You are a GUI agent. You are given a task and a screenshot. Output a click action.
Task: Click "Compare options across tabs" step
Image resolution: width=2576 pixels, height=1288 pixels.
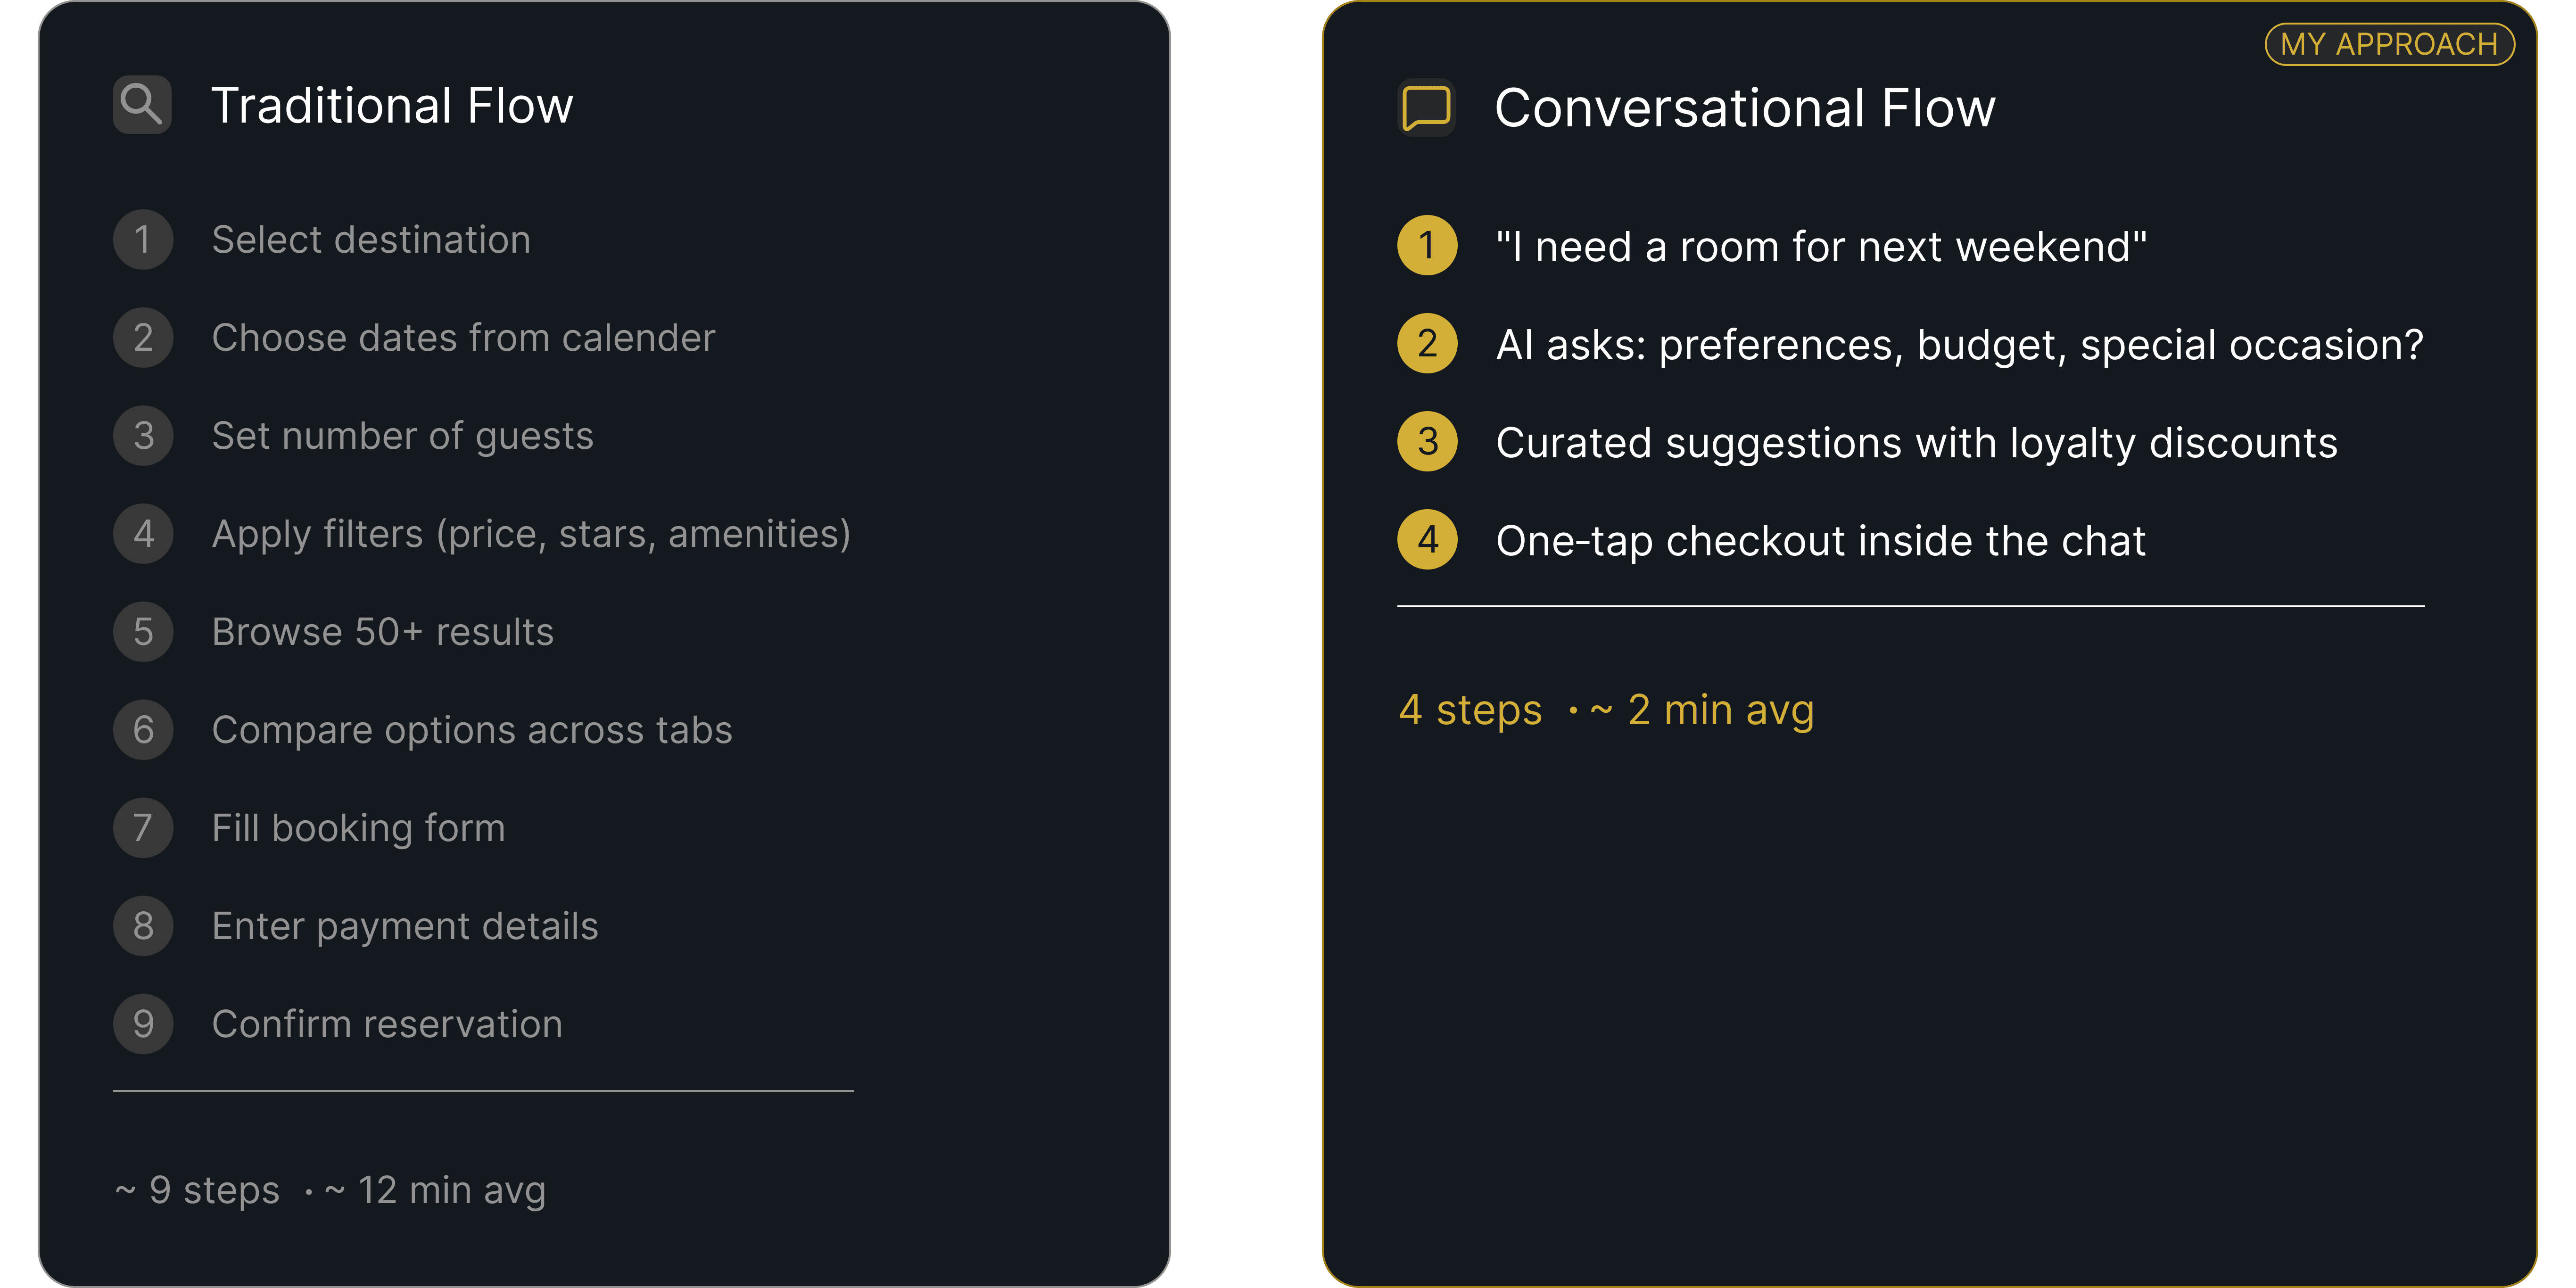(472, 730)
